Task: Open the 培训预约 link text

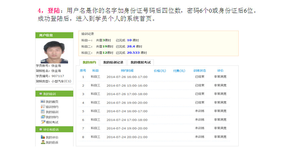Action: click(52, 107)
